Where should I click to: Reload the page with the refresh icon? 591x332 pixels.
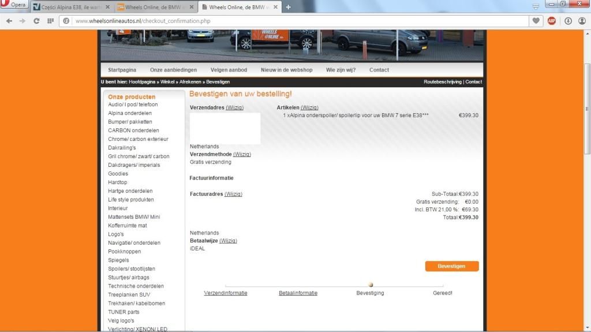[x=36, y=21]
